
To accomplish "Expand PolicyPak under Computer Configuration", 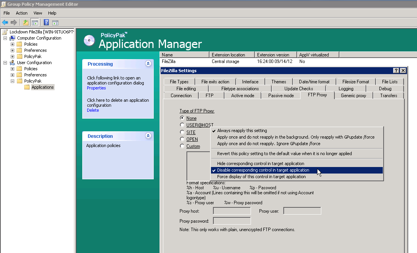I will click(x=12, y=56).
